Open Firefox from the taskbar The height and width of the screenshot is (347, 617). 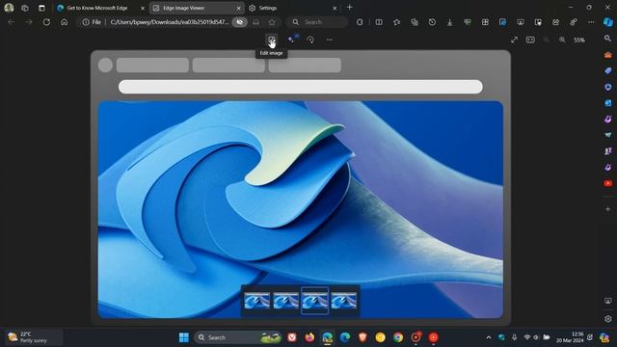[309, 337]
